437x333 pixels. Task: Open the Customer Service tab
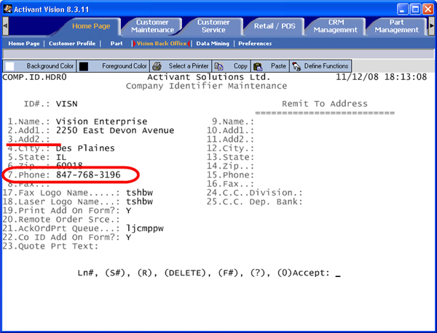tap(213, 26)
